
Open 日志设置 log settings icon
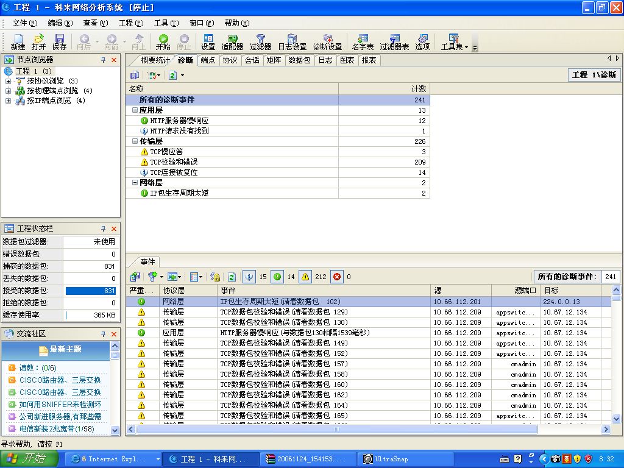point(292,39)
